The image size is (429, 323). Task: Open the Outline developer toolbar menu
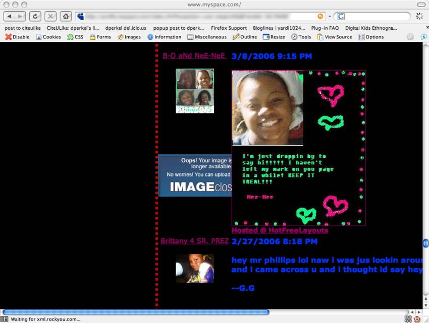point(245,37)
